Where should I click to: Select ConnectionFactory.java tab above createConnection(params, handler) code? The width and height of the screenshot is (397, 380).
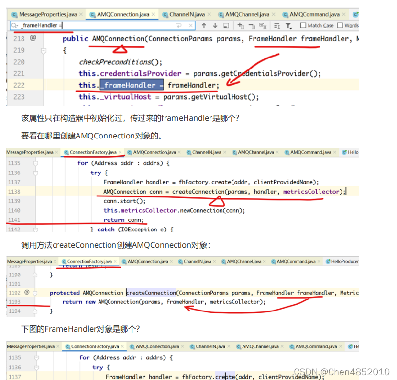pos(93,152)
